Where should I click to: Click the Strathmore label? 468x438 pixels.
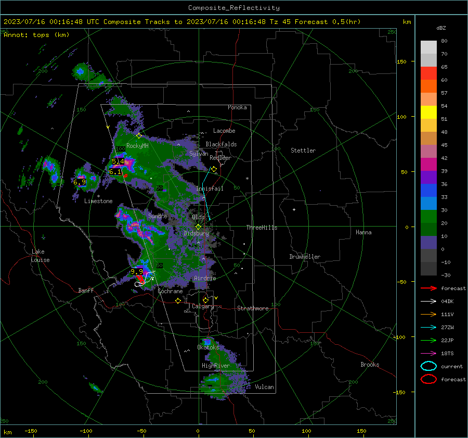click(253, 308)
